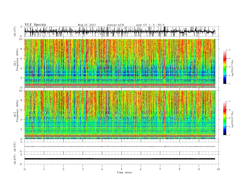Select the date text "May 15, 2013"

87,25
